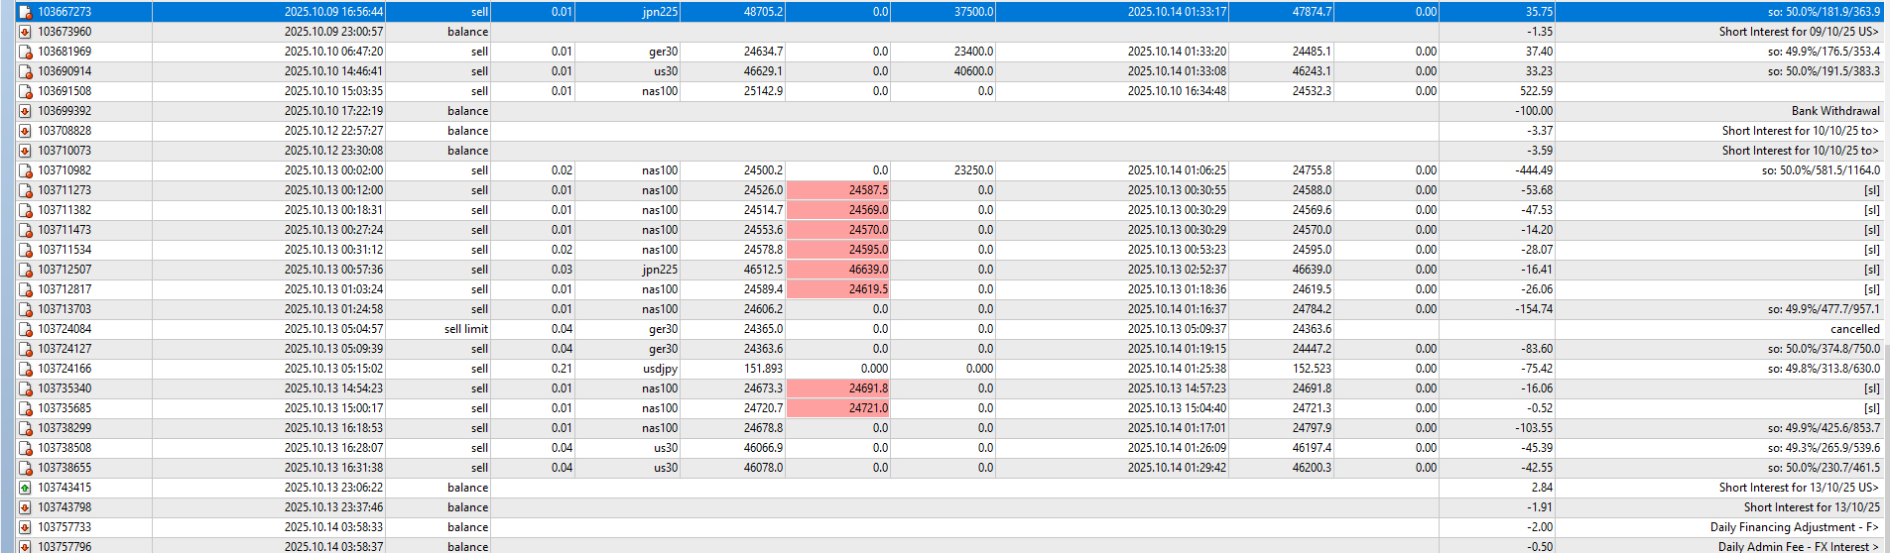This screenshot has height=553, width=1890.
Task: Select the balance icon beside 103743798
Action: (x=25, y=507)
